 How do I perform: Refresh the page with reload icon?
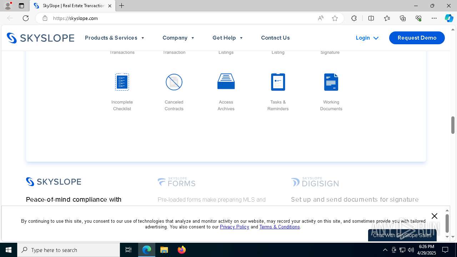pos(26,18)
